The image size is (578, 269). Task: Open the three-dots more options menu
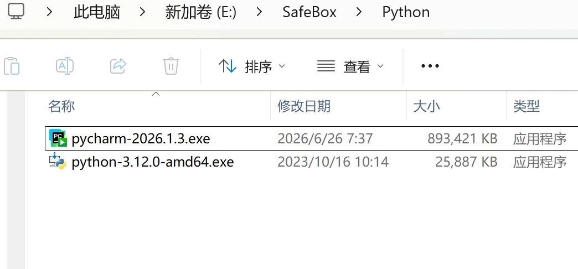(x=430, y=66)
